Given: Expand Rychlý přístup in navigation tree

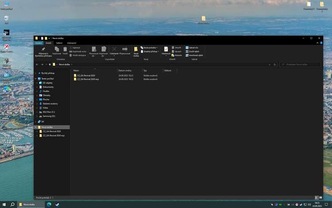Looking at the screenshot, I should pos(35,73).
